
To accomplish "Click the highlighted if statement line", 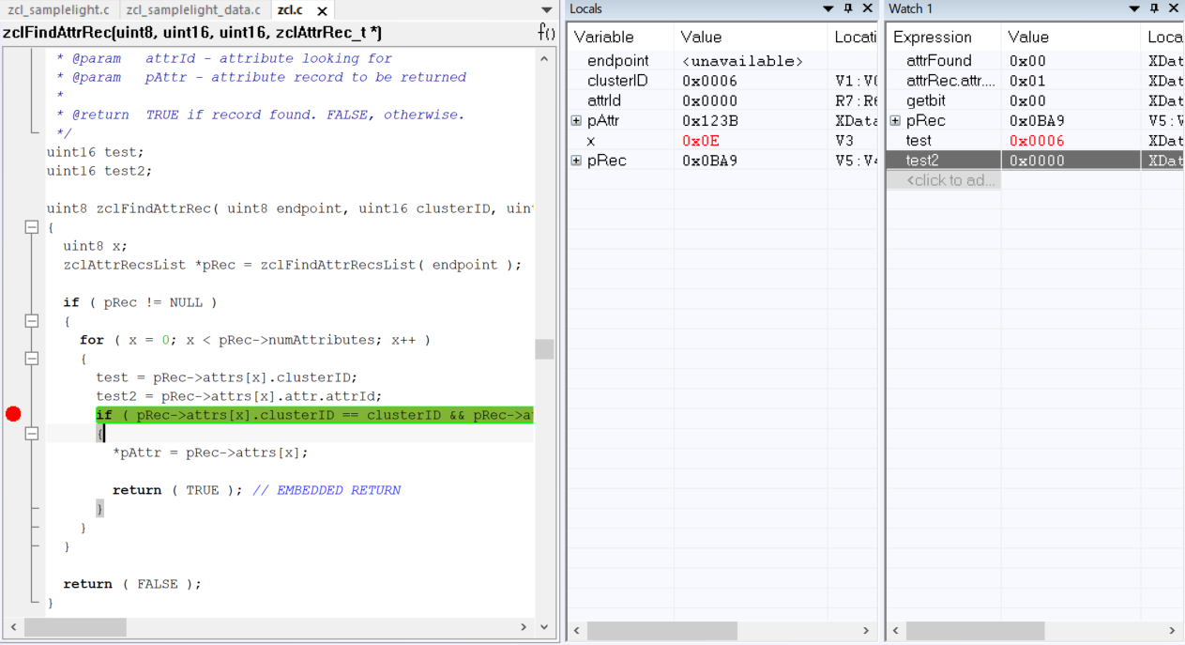I will pyautogui.click(x=314, y=415).
